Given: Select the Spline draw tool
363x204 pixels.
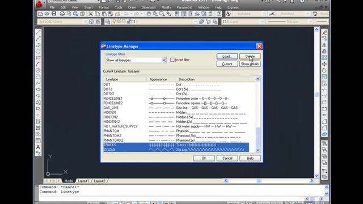Looking at the screenshot, I should tap(38, 83).
